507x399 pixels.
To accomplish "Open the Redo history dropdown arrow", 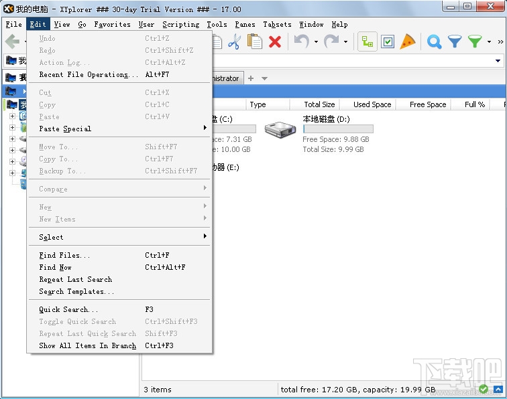I will coord(345,42).
